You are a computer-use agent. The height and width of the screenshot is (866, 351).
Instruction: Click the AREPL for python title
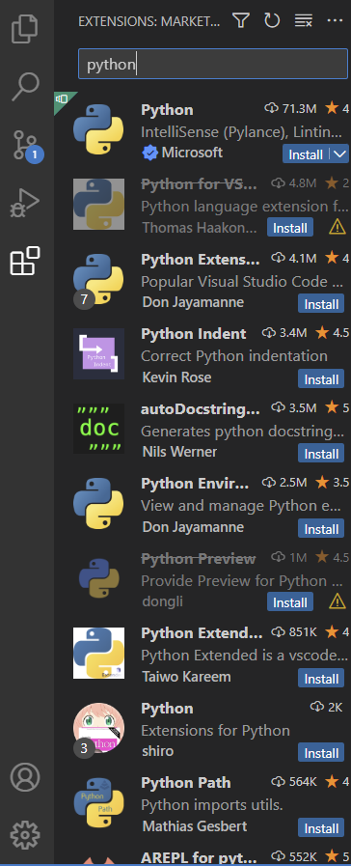pyautogui.click(x=201, y=857)
